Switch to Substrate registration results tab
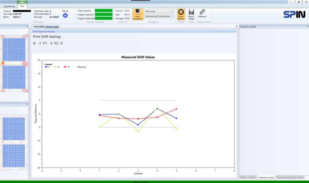This screenshot has width=309, height=183. (290, 177)
